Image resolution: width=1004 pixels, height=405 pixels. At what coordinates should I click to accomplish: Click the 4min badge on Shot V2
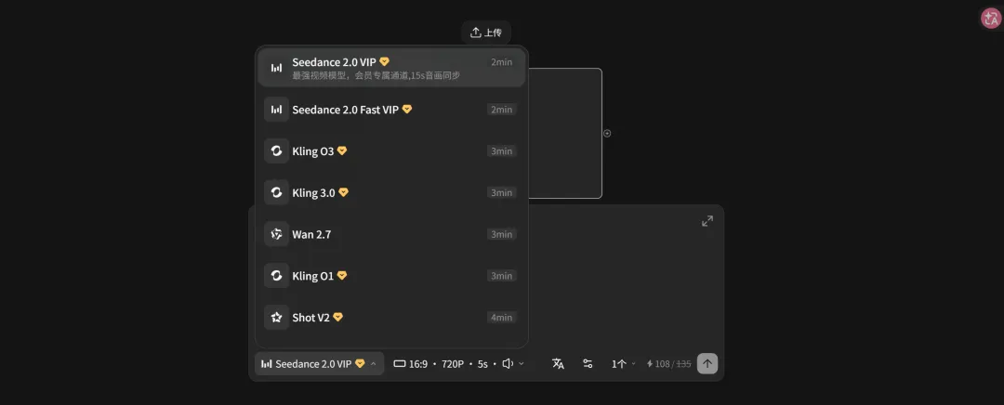click(502, 318)
